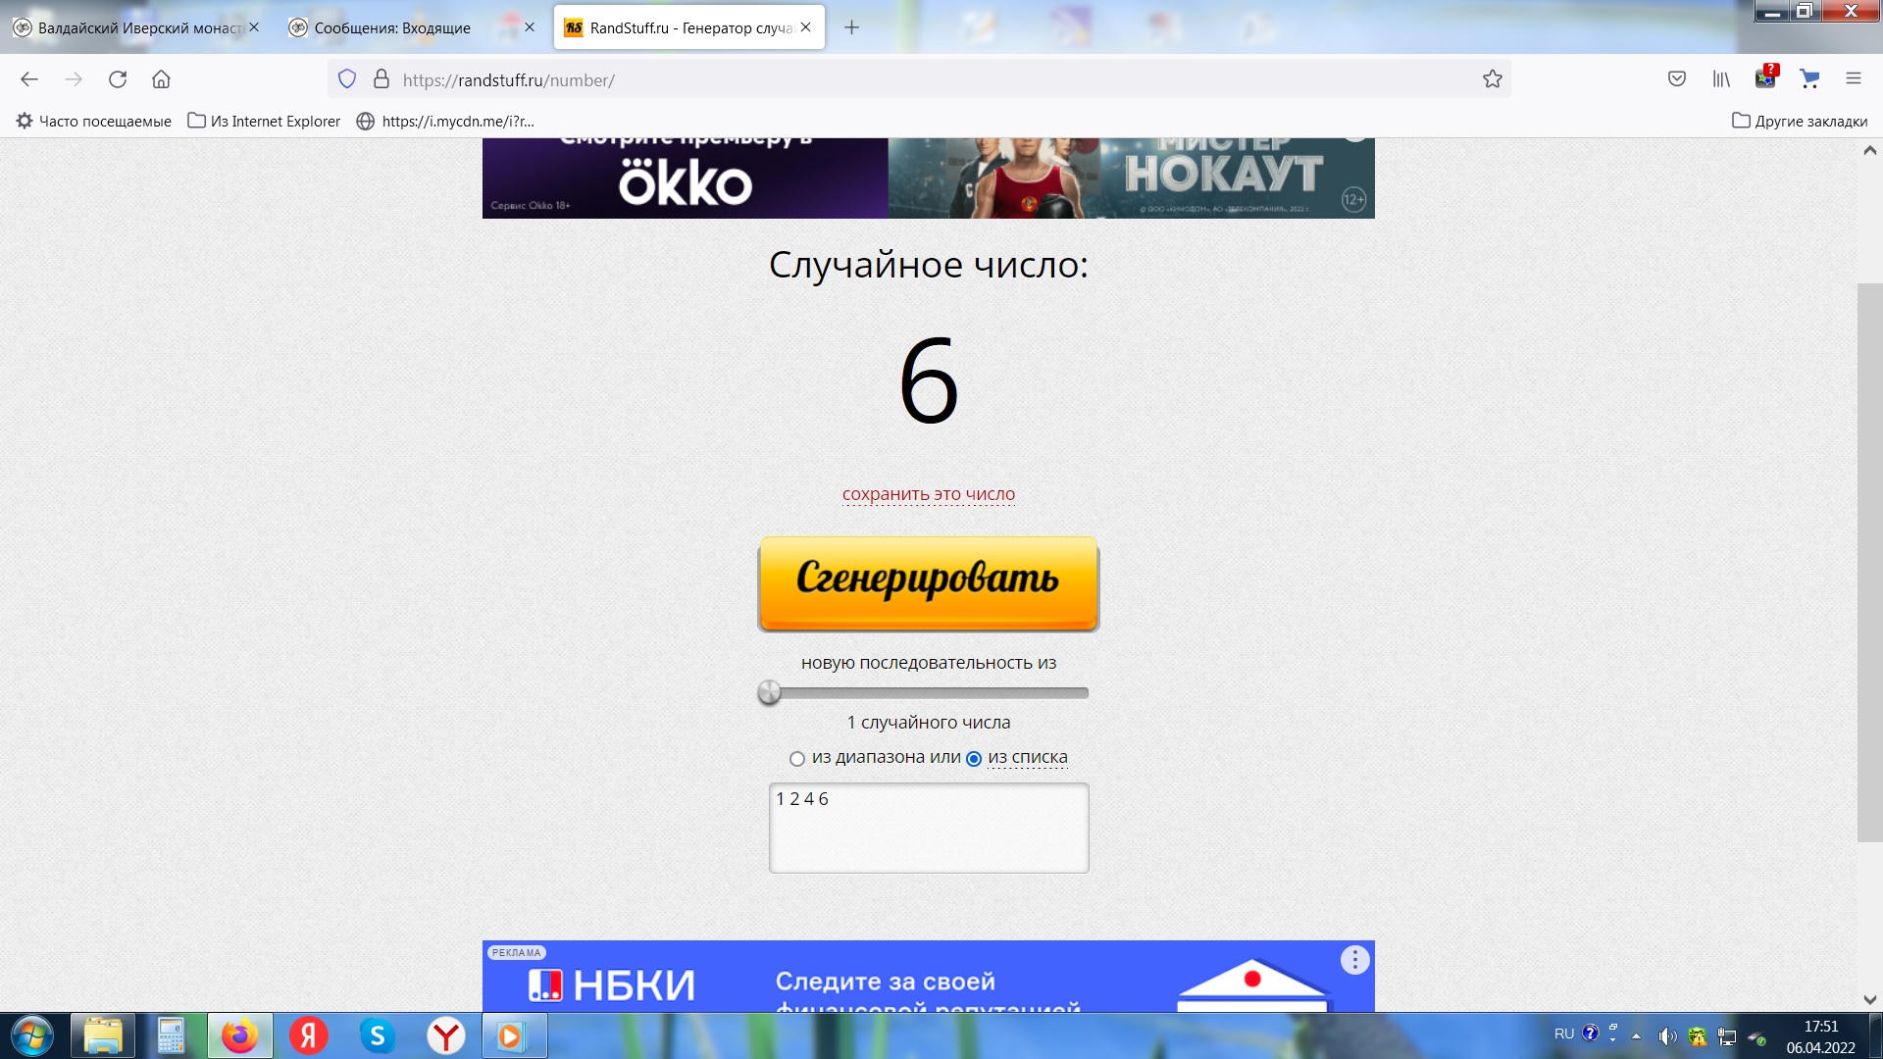Open the taskbar clock and date
The height and width of the screenshot is (1059, 1883).
pos(1820,1036)
